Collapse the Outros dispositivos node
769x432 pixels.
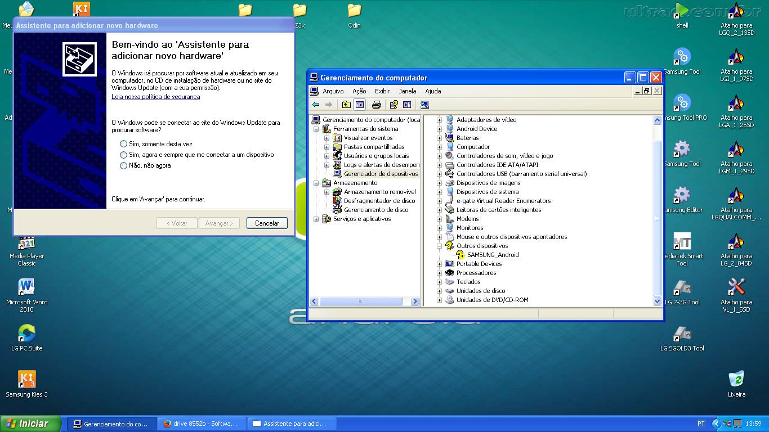tap(440, 246)
